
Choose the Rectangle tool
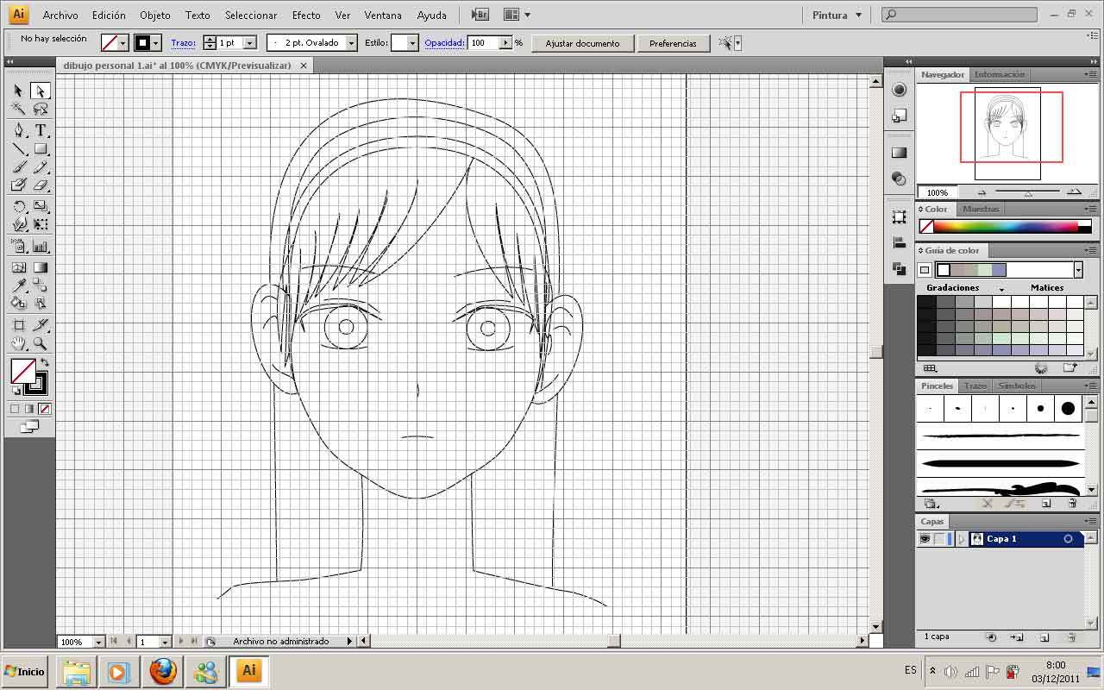[40, 149]
